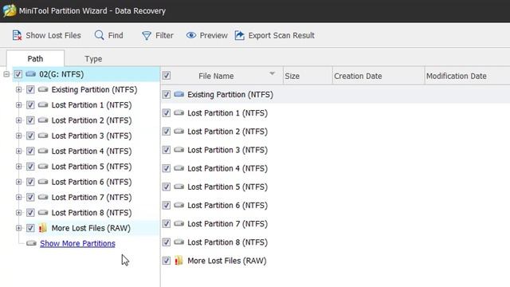Image resolution: width=510 pixels, height=287 pixels.
Task: Click Lost Partition 1 drive icon in file list
Action: [178, 113]
